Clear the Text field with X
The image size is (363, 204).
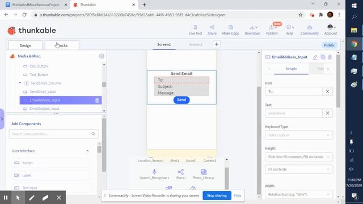(327, 113)
